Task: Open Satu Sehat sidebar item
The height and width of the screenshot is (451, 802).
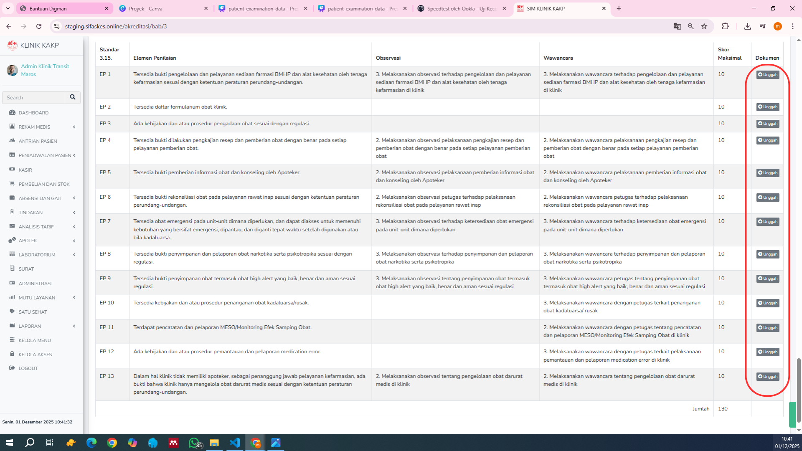Action: pos(33,312)
